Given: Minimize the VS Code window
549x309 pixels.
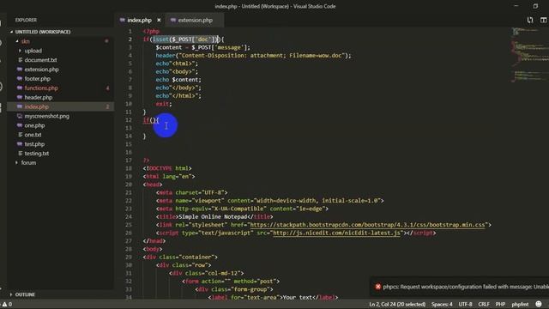Looking at the screenshot, I should coord(516,6).
